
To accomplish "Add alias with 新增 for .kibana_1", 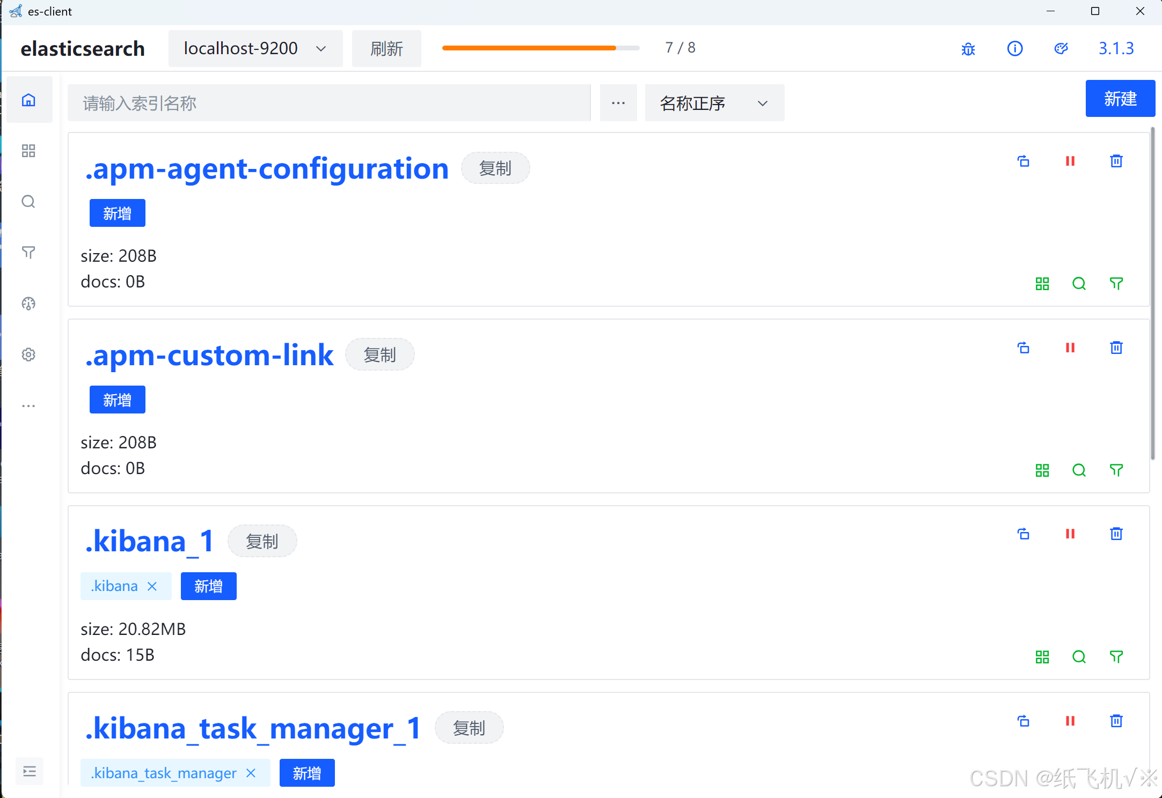I will tap(208, 587).
